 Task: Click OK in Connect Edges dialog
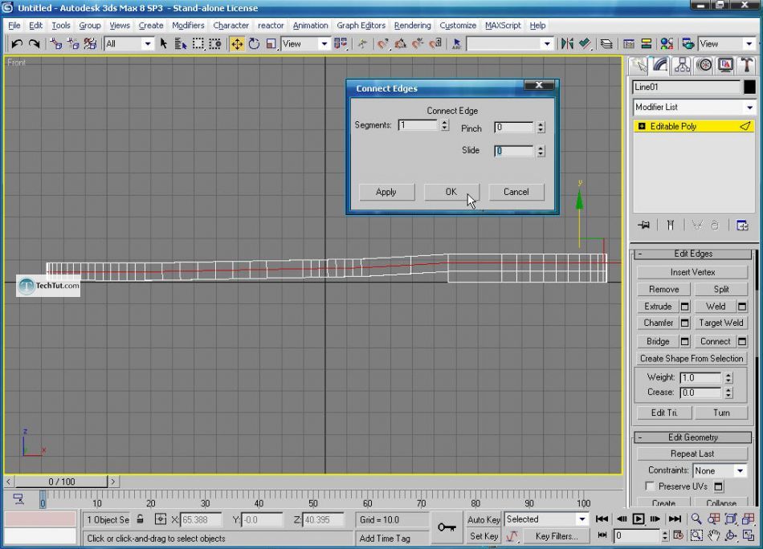pyautogui.click(x=451, y=192)
